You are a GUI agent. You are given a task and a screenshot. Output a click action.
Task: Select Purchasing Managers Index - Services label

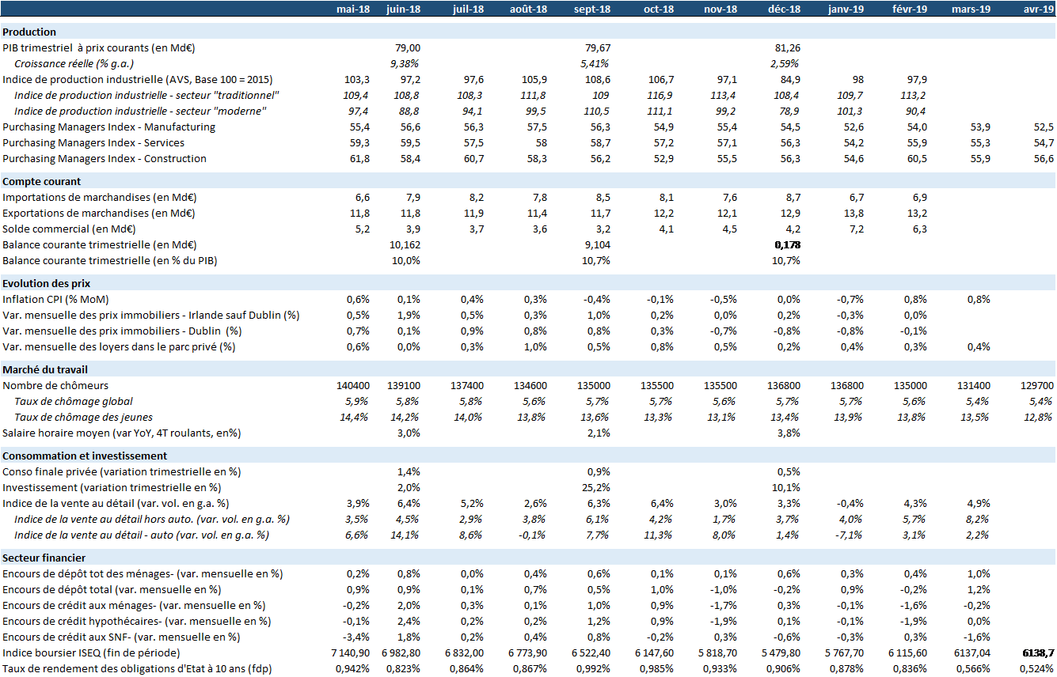[93, 142]
